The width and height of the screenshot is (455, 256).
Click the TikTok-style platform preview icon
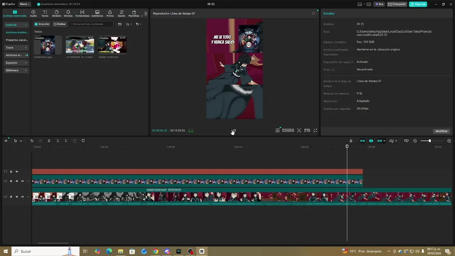[x=278, y=130]
